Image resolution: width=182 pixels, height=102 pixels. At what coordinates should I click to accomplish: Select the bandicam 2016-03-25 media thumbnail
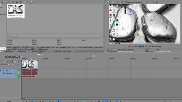(16, 11)
